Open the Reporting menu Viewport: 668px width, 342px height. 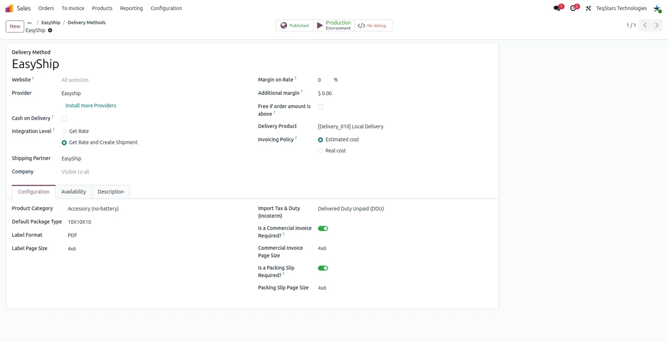[x=132, y=8]
